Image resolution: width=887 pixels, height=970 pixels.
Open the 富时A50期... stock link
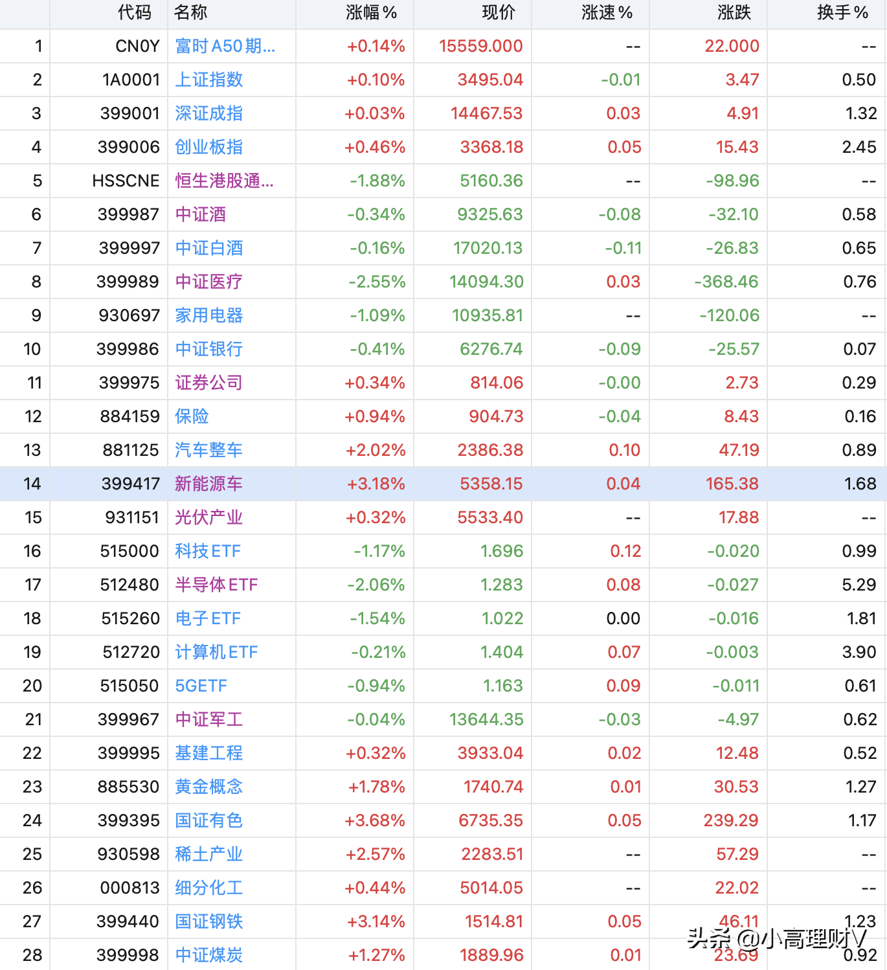coord(225,46)
